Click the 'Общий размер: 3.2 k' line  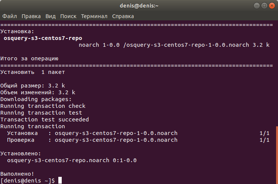pos(33,86)
